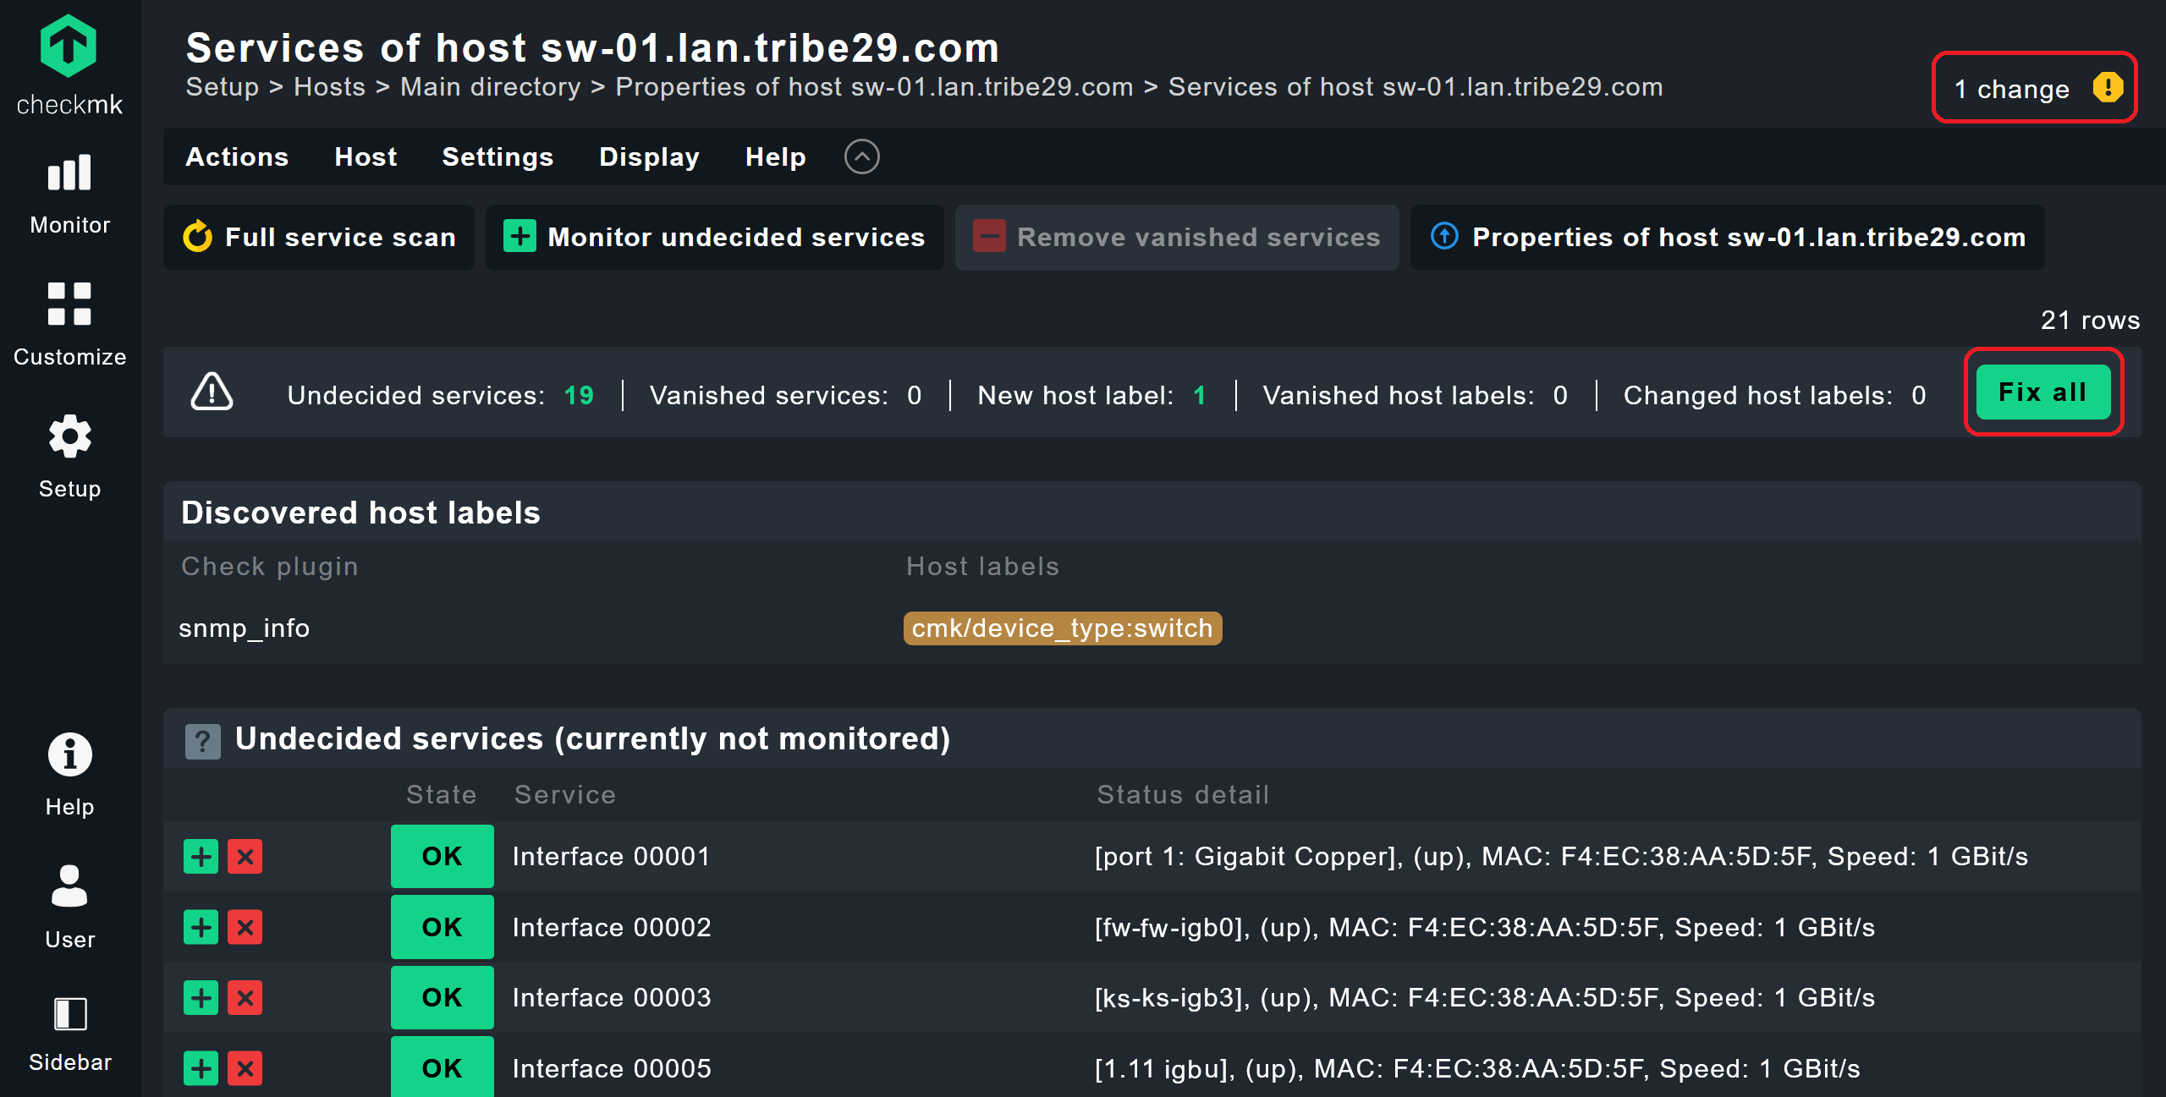
Task: Disable Interface 00002 with red X
Action: (245, 927)
